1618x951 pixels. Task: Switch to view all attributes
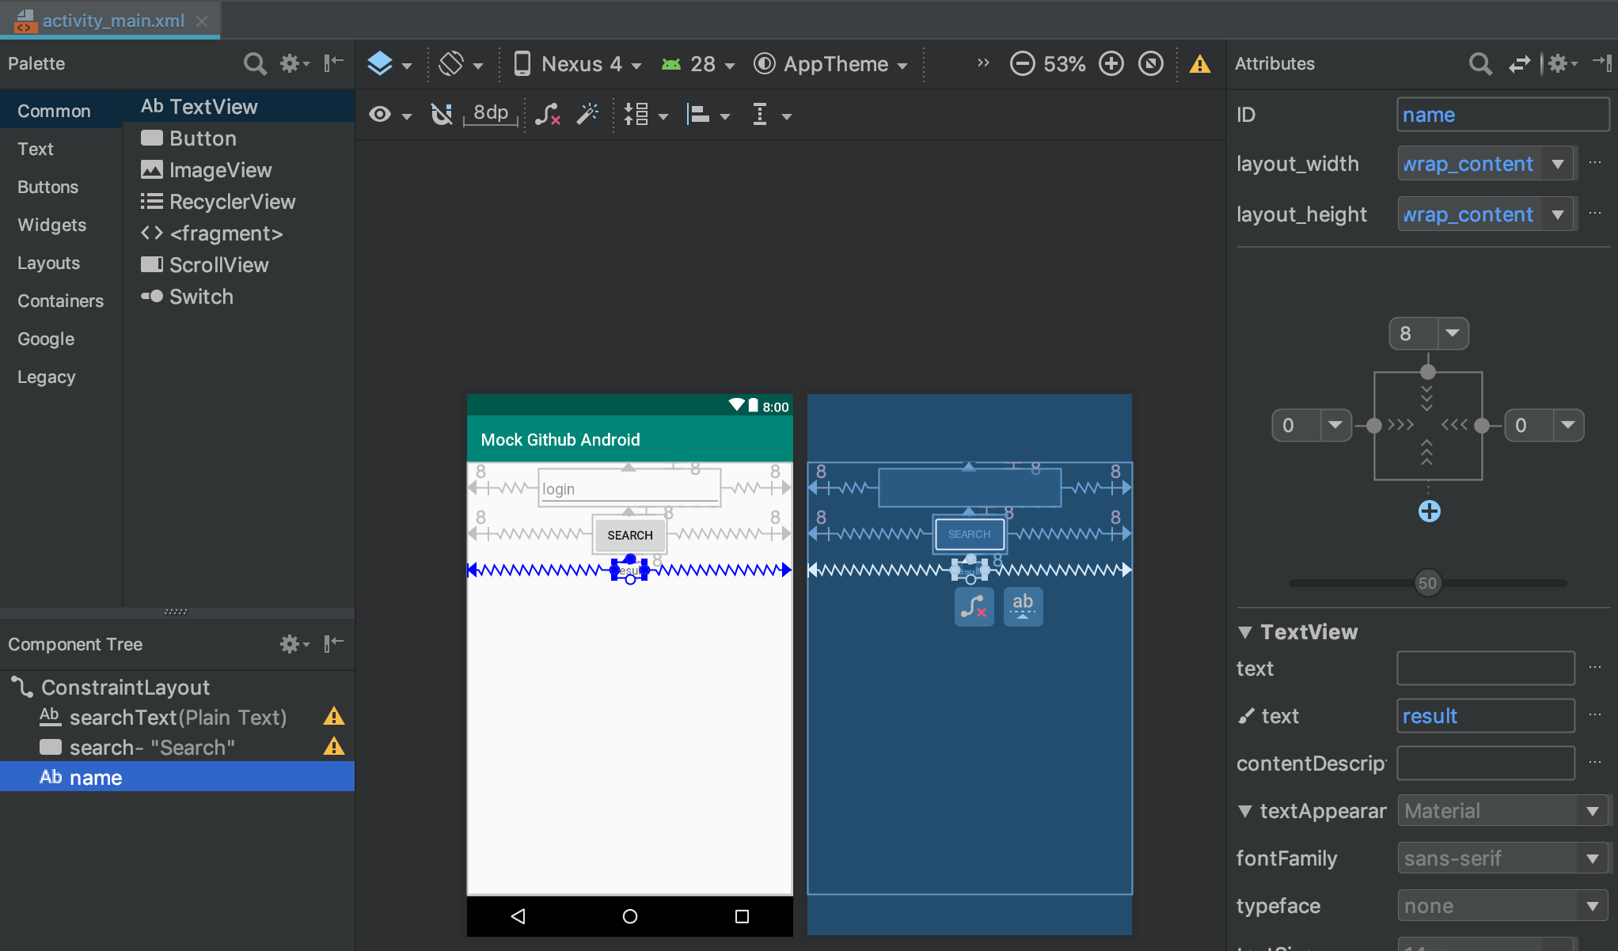[x=1519, y=64]
